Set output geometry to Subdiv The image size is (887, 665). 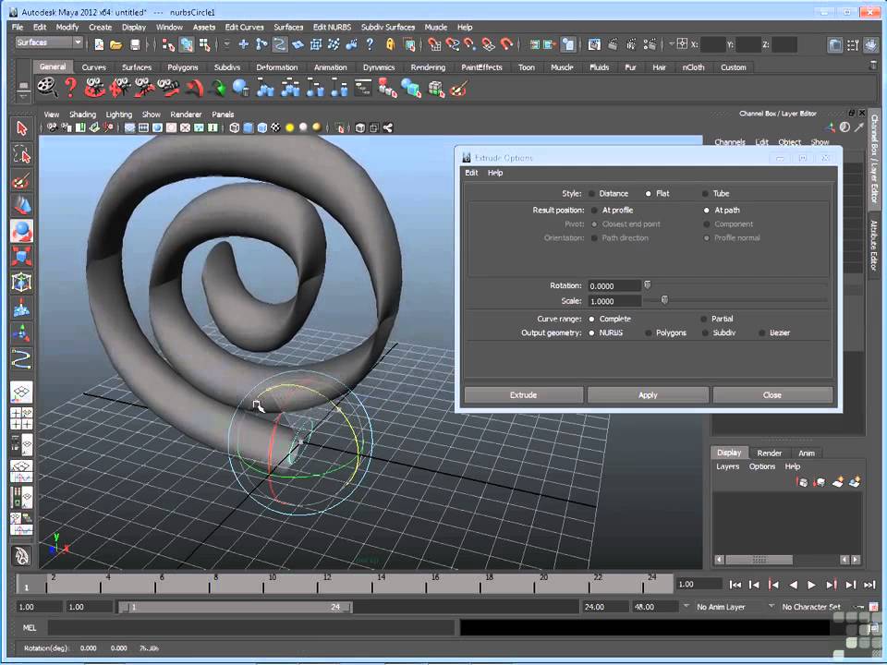[719, 333]
